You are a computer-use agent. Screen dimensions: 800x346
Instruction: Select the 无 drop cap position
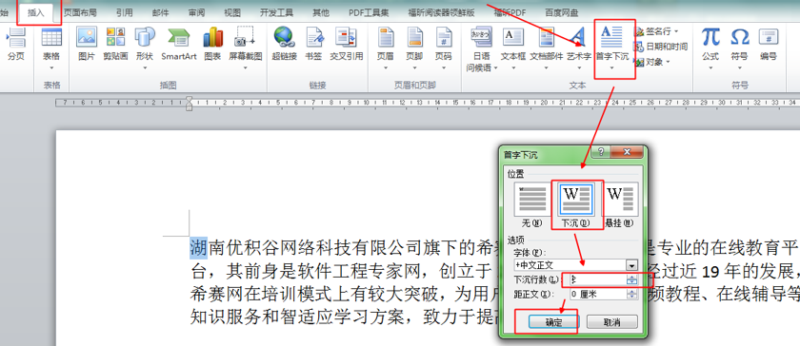pos(531,204)
